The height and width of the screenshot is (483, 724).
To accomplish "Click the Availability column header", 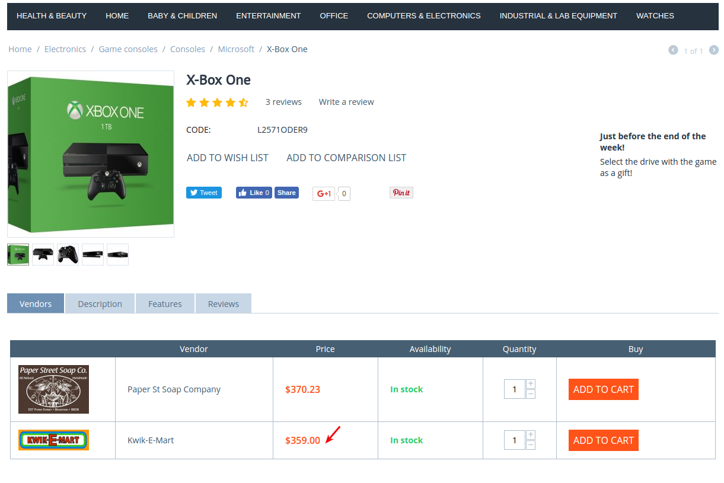I will pos(430,349).
